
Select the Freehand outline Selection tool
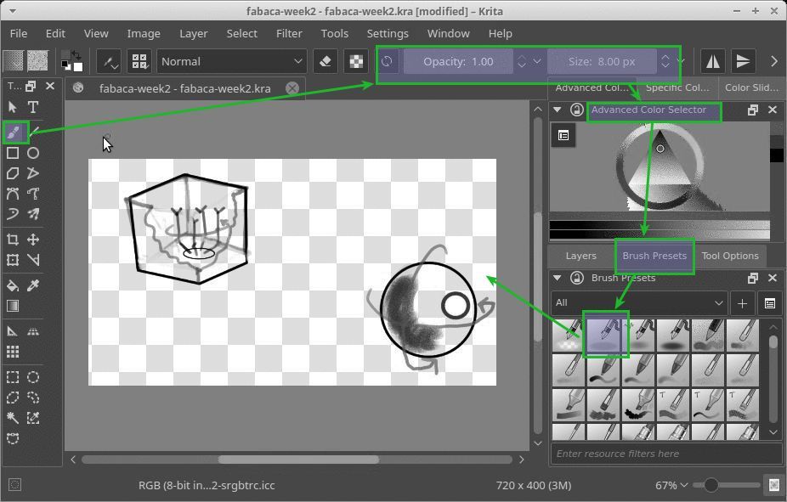click(33, 398)
